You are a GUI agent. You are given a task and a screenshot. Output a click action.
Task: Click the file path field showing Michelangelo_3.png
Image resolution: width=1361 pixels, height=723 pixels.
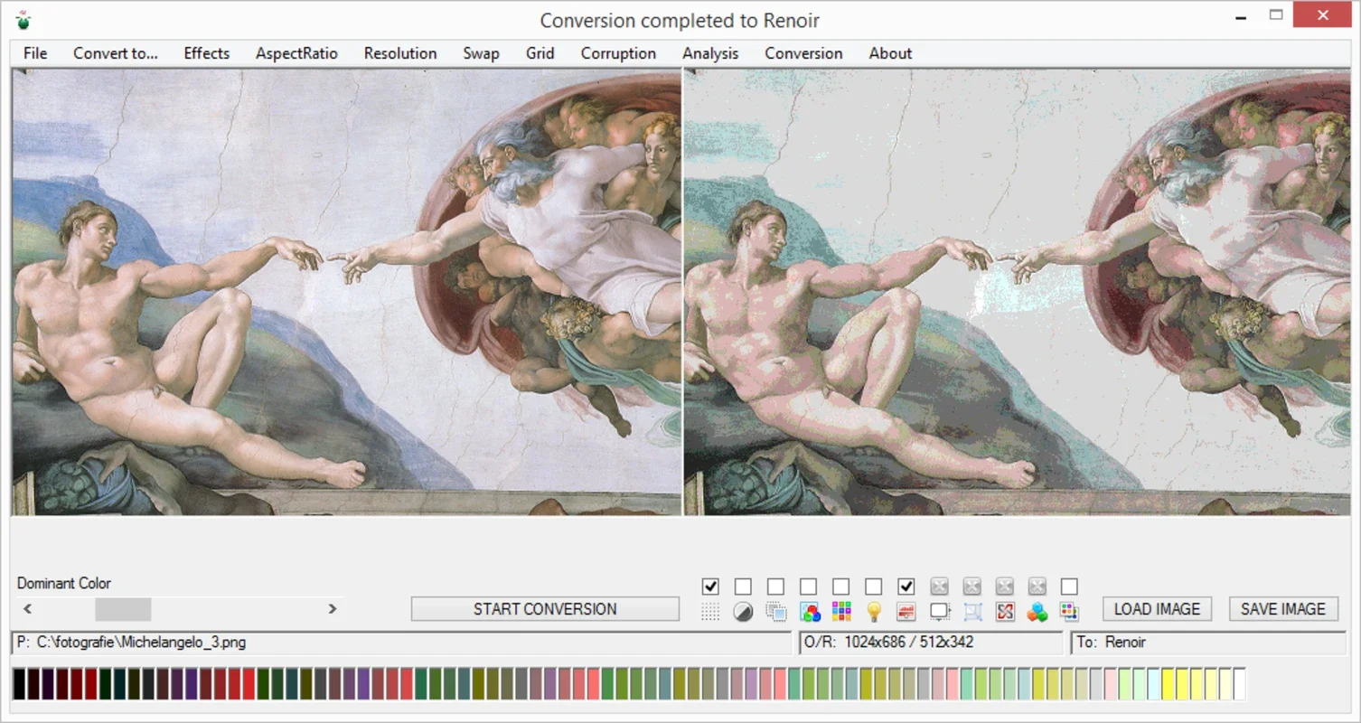point(401,643)
